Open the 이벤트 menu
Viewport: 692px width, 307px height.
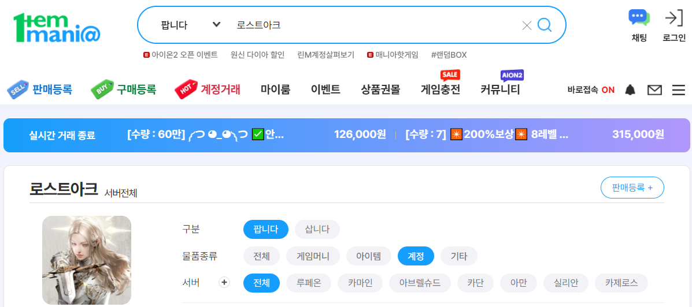[325, 90]
